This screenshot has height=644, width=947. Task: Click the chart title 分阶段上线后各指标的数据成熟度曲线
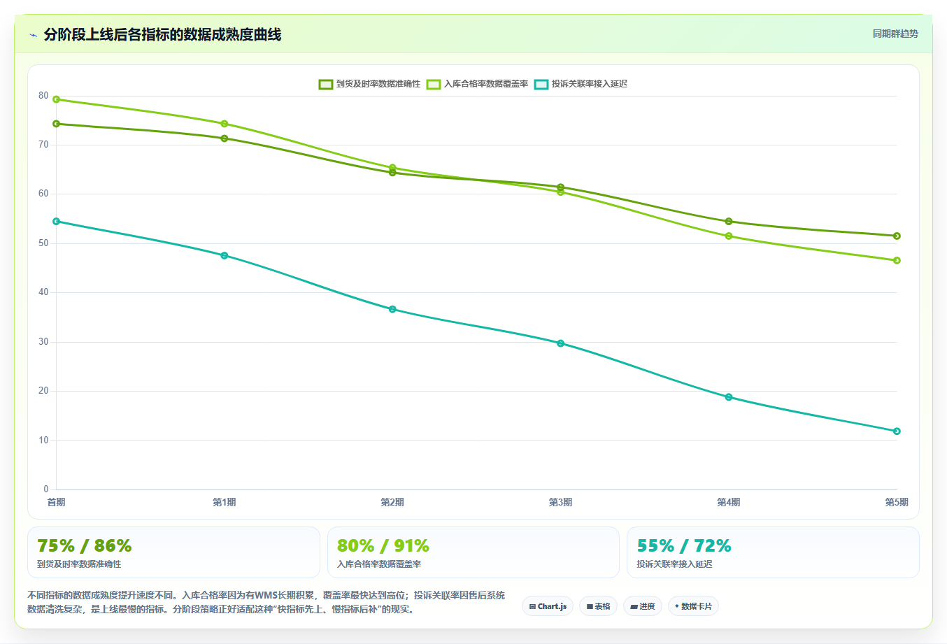pos(163,35)
